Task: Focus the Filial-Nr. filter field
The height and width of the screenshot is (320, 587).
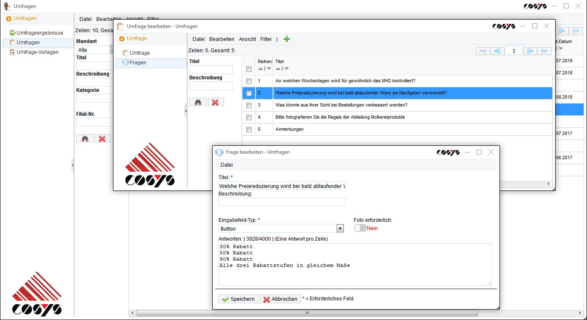Action: (95, 122)
